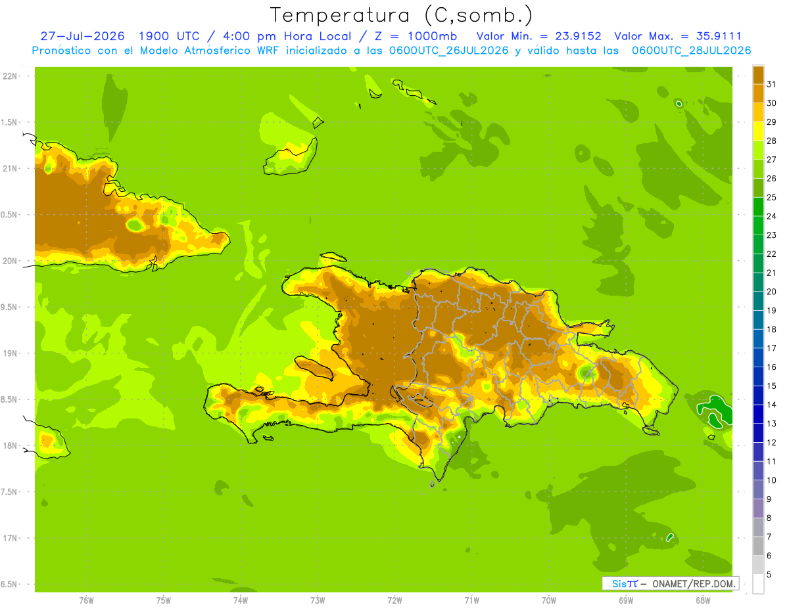
Task: Click the '73W' longitude axis label
Action: (318, 600)
